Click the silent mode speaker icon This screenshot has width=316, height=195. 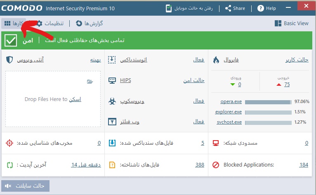pos(8,186)
